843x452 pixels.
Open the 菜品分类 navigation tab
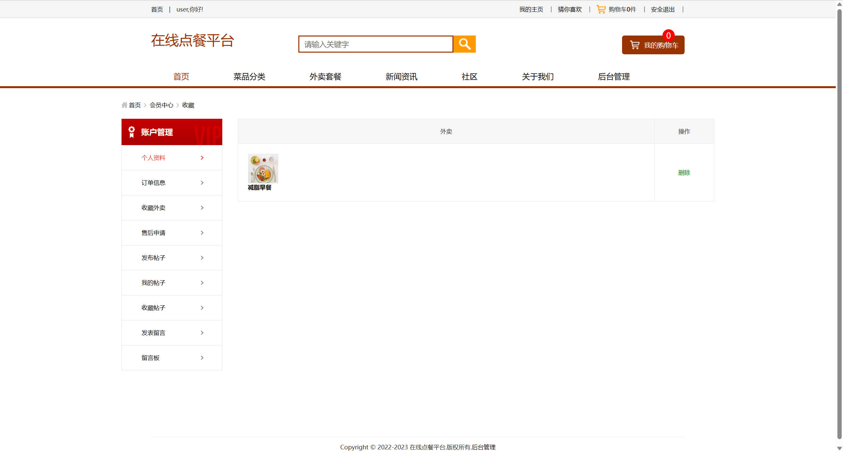click(x=249, y=77)
